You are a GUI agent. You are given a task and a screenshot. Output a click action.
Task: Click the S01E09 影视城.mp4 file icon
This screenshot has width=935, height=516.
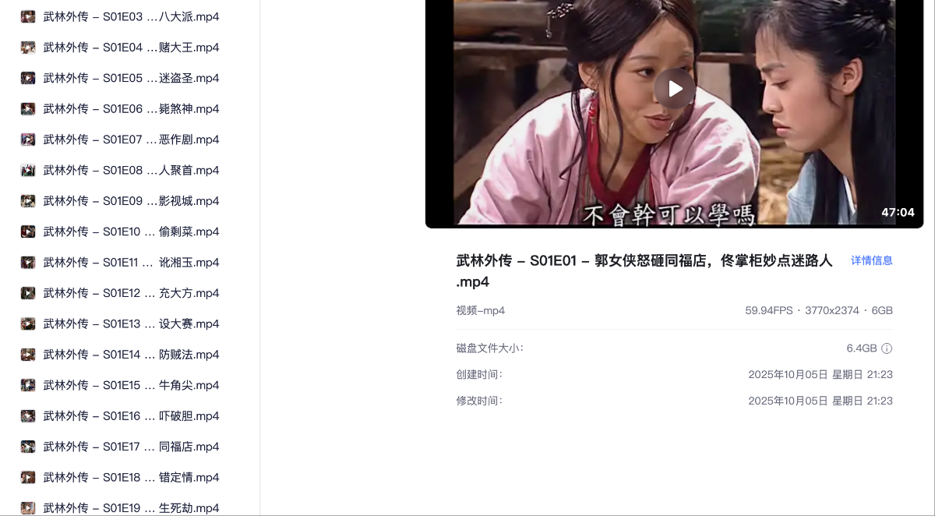(28, 201)
